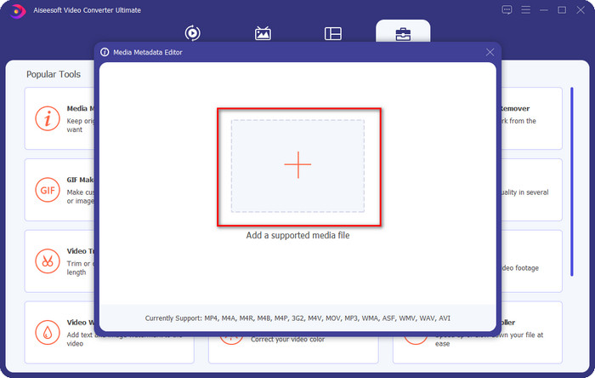Open the Collage tab icon
Image resolution: width=595 pixels, height=378 pixels.
[x=332, y=33]
